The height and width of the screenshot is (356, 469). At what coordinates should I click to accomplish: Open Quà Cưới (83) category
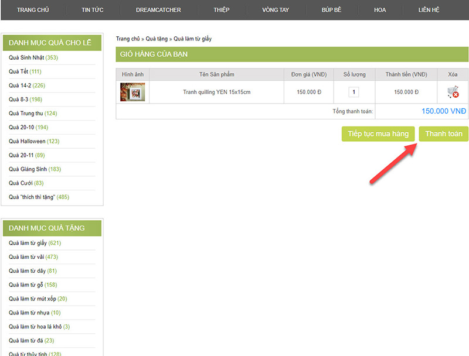point(26,183)
